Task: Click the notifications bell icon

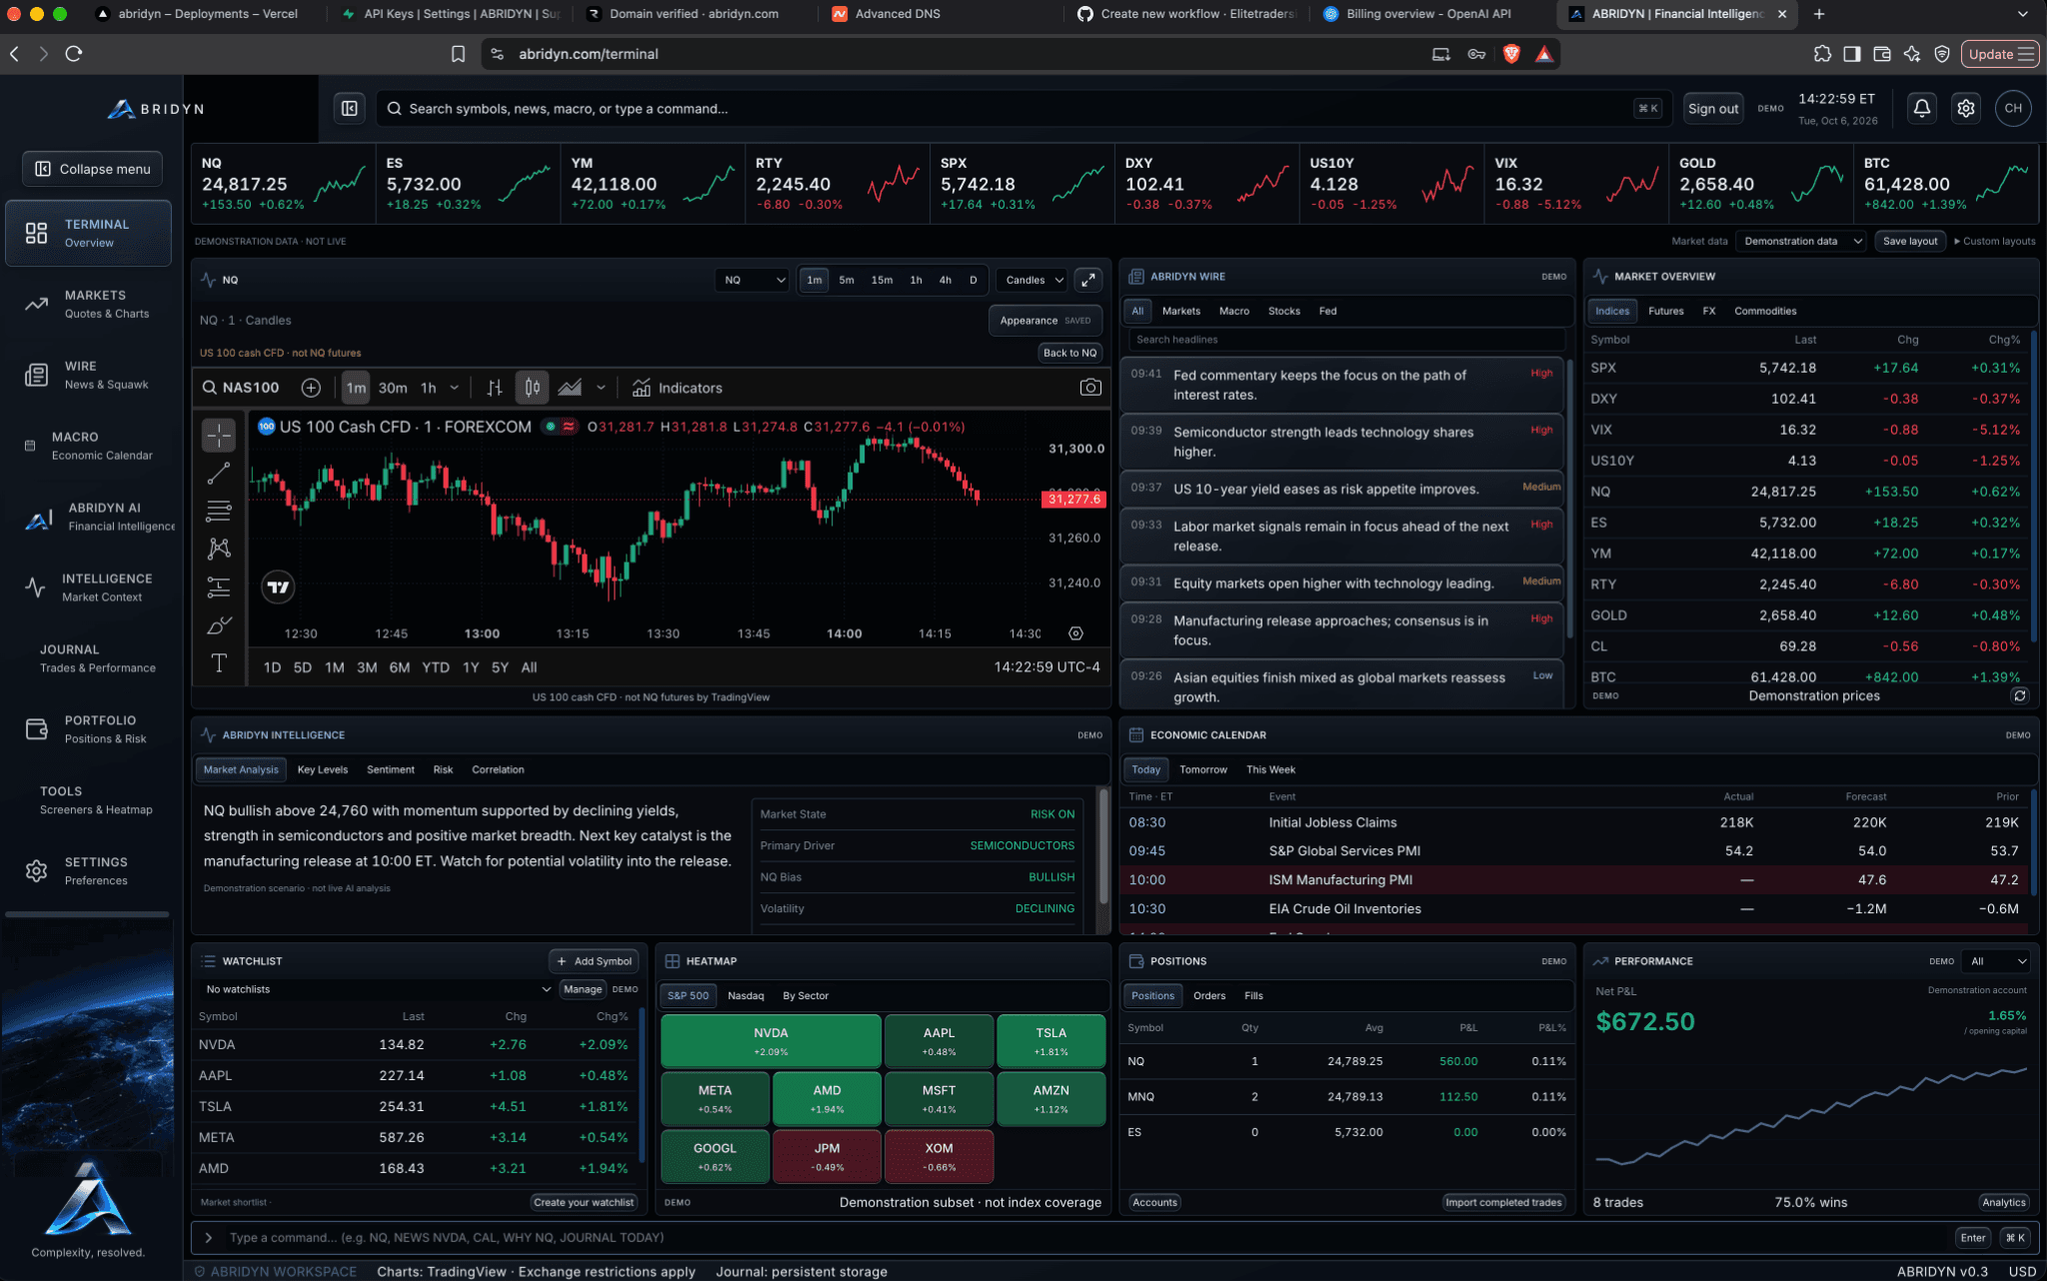Action: tap(1921, 108)
